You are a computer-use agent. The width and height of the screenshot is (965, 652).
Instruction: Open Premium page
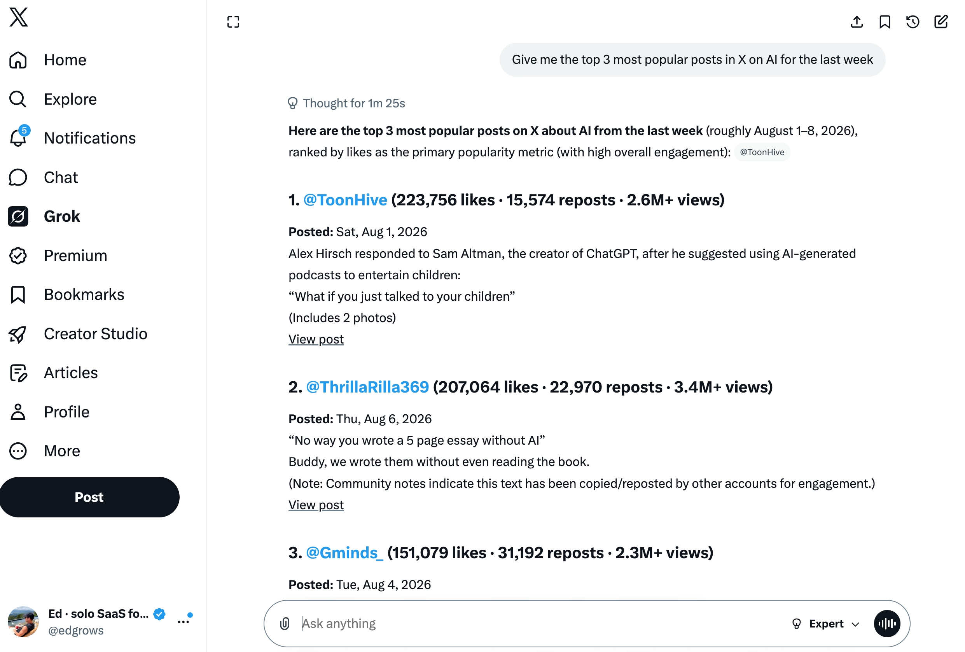(75, 256)
